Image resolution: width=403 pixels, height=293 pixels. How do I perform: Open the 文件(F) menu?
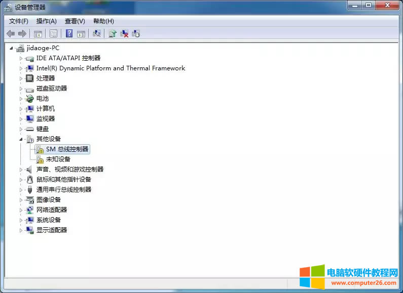[19, 21]
